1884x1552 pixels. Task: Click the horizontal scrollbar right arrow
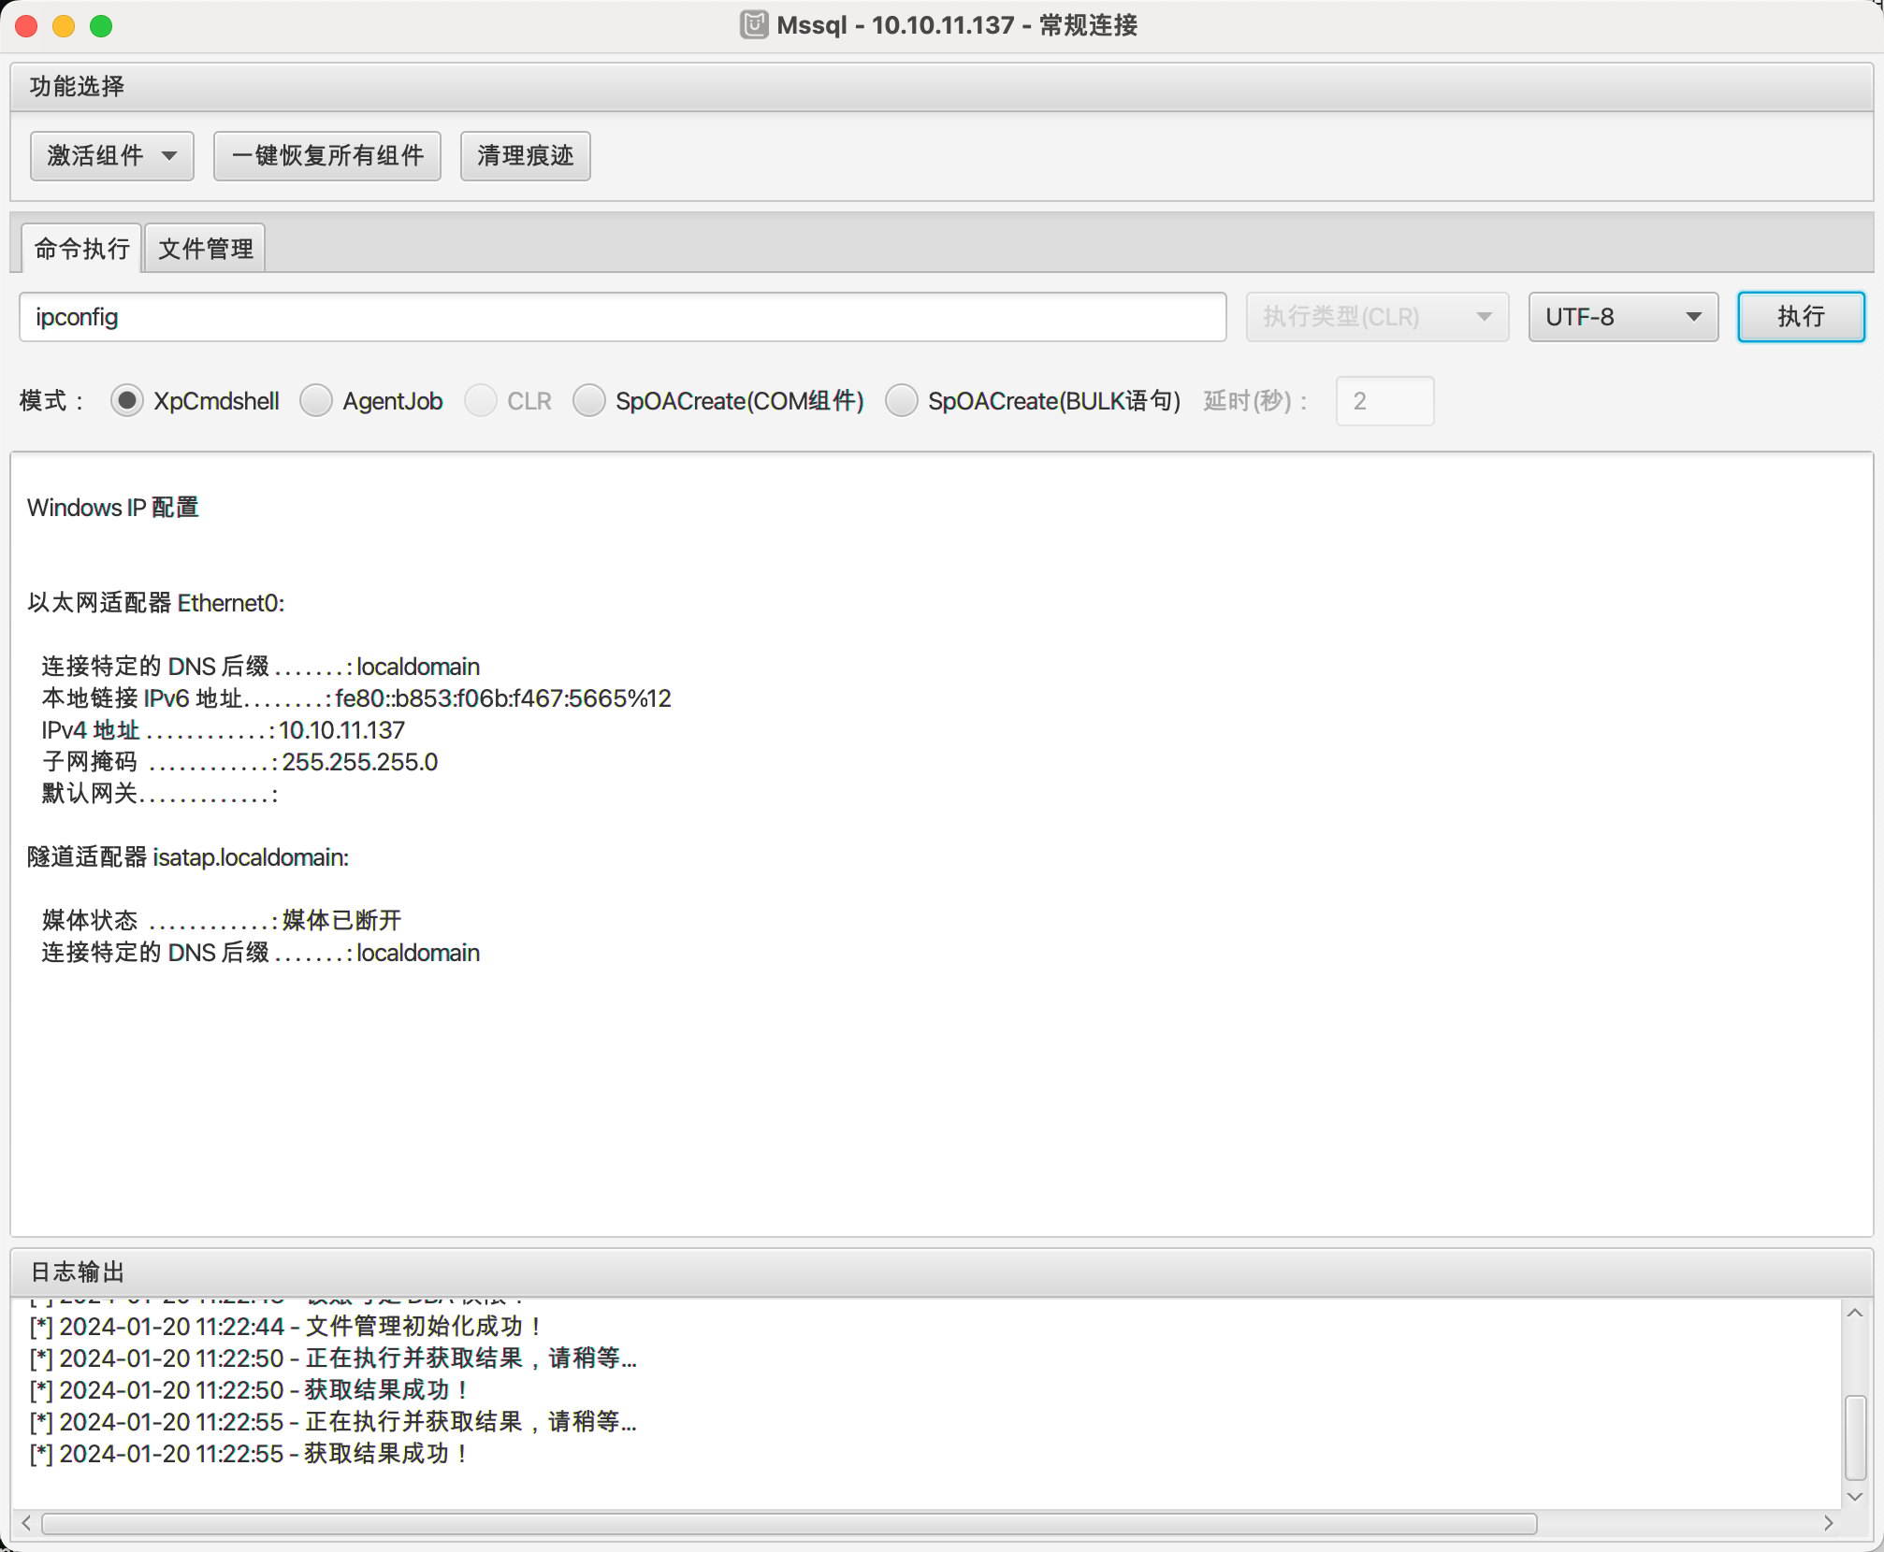[1828, 1523]
